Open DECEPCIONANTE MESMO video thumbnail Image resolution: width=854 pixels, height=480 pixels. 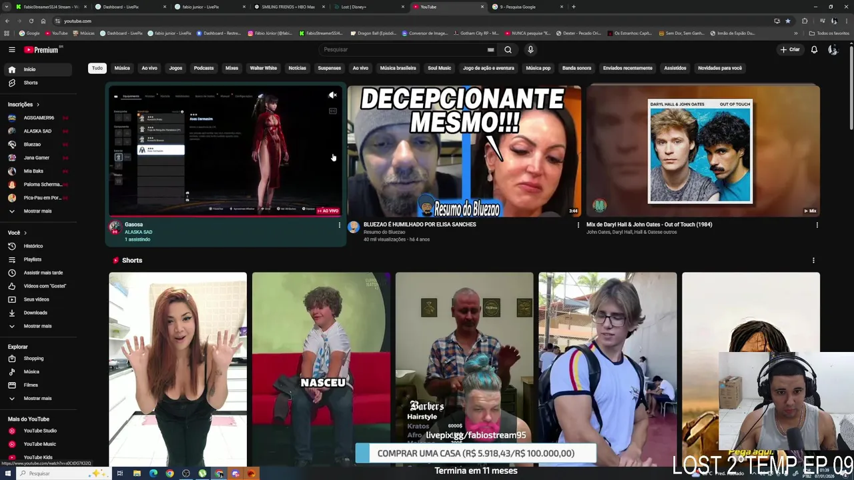[464, 151]
